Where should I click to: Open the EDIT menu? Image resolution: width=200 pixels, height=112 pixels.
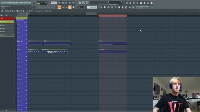click(x=4, y=3)
